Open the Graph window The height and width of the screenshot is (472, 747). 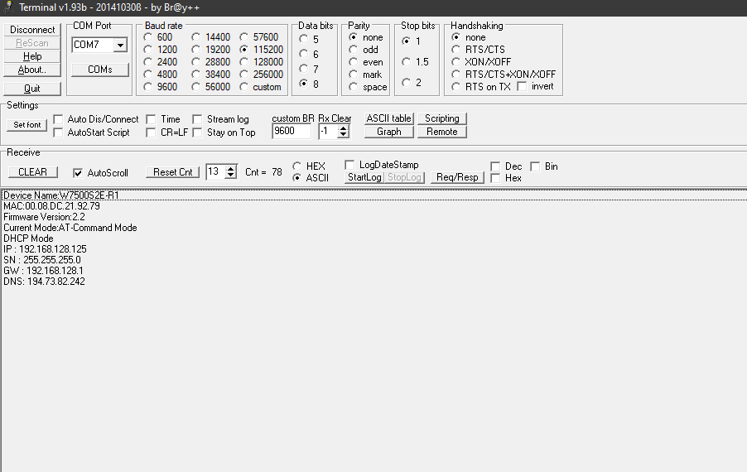coord(388,132)
